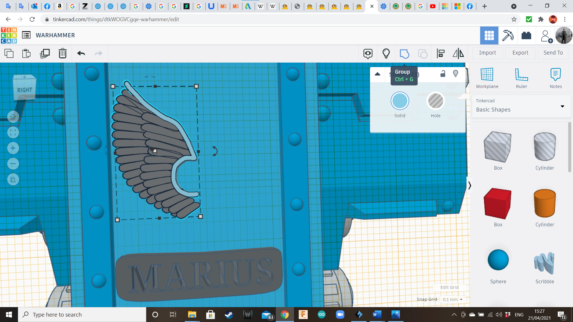Expand the Basic Shapes library dropdown

[x=562, y=106]
